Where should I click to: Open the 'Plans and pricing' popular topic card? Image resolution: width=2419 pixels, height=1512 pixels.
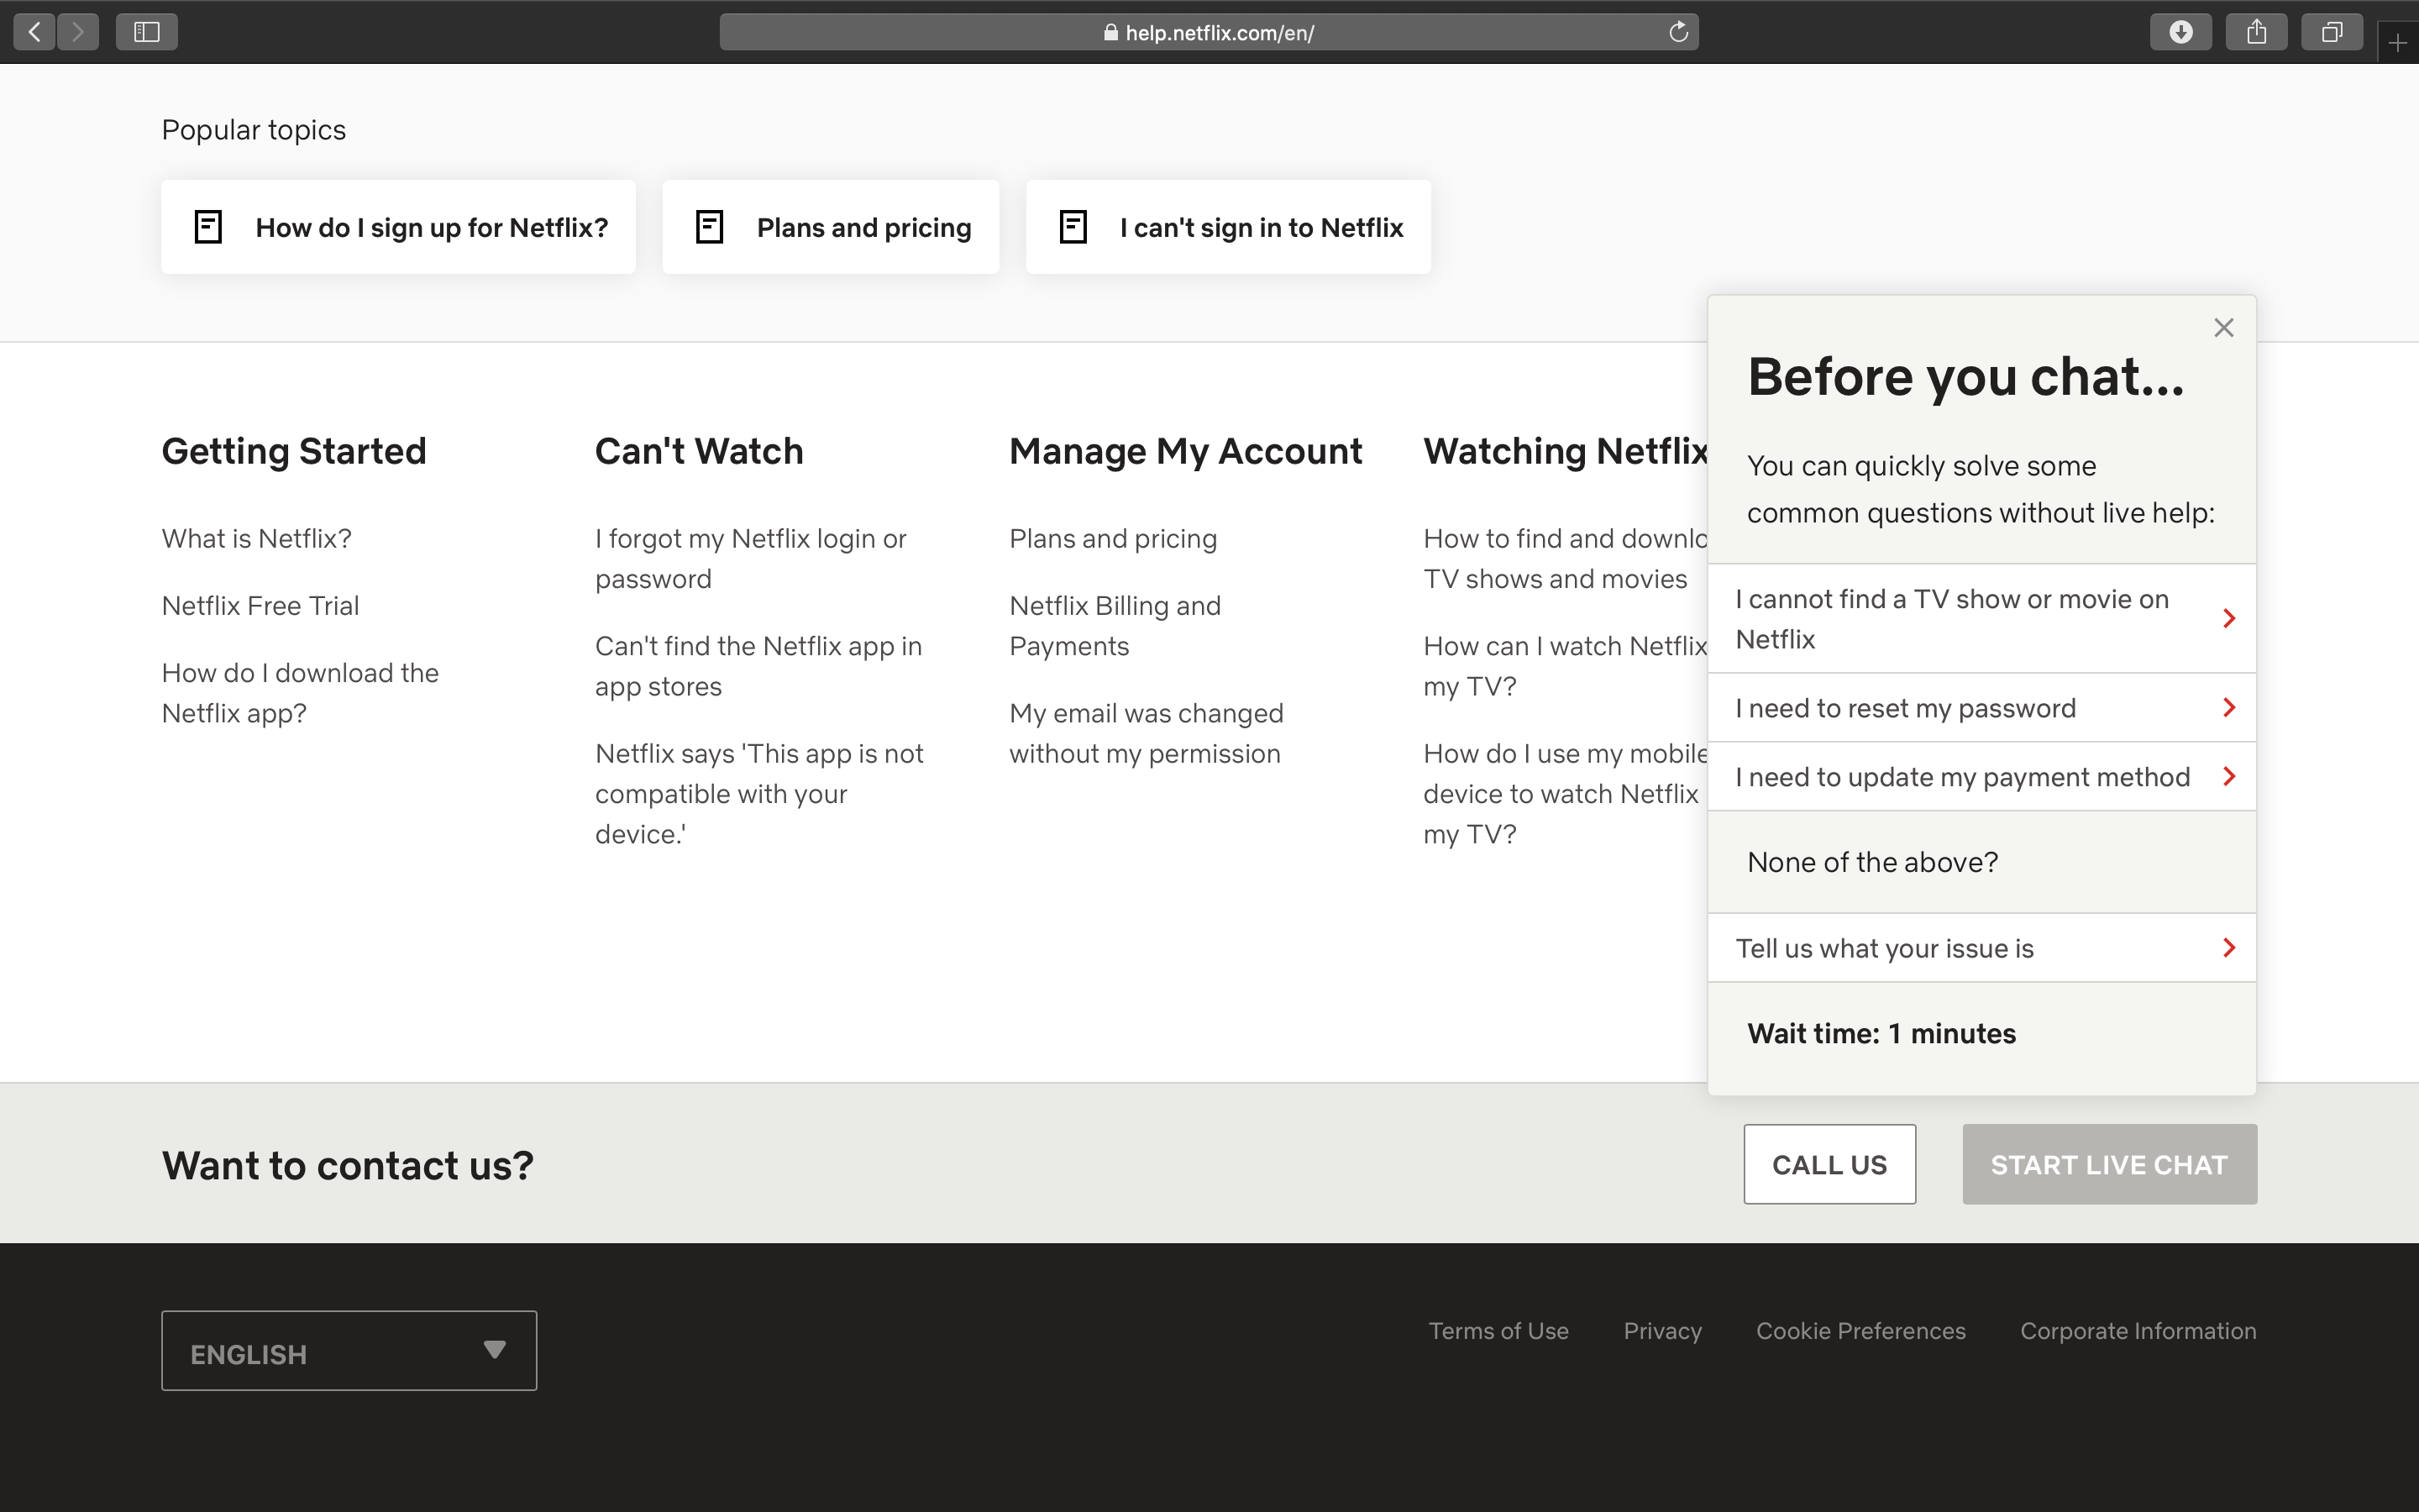(x=831, y=227)
